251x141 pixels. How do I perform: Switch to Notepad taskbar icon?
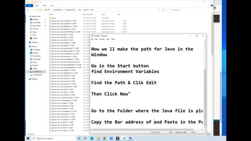tap(124, 138)
